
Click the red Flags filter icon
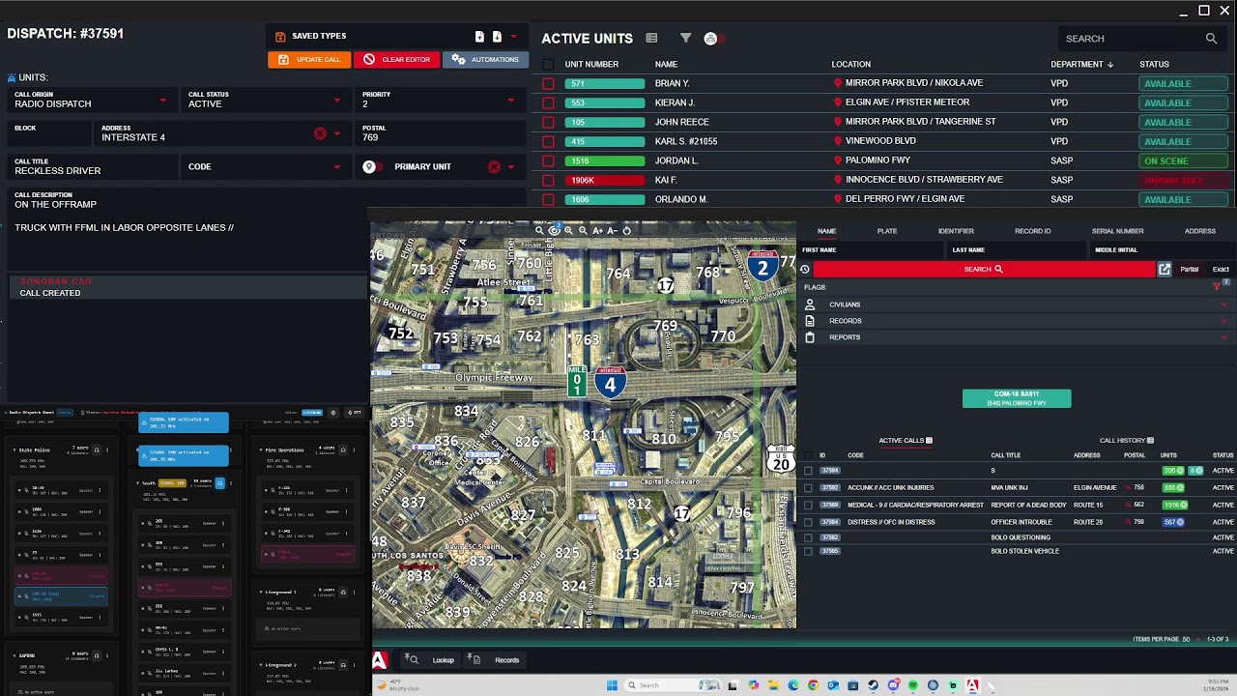(1217, 286)
